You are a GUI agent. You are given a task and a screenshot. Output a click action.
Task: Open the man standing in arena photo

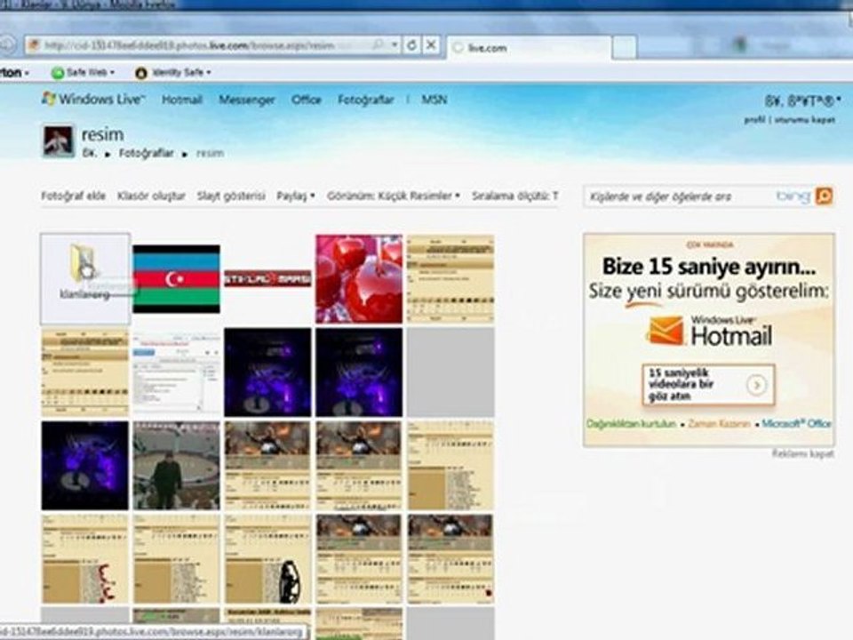176,466
